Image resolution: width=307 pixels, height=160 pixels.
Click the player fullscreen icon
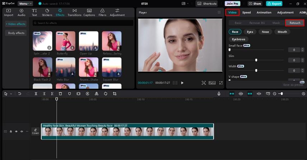click(221, 83)
